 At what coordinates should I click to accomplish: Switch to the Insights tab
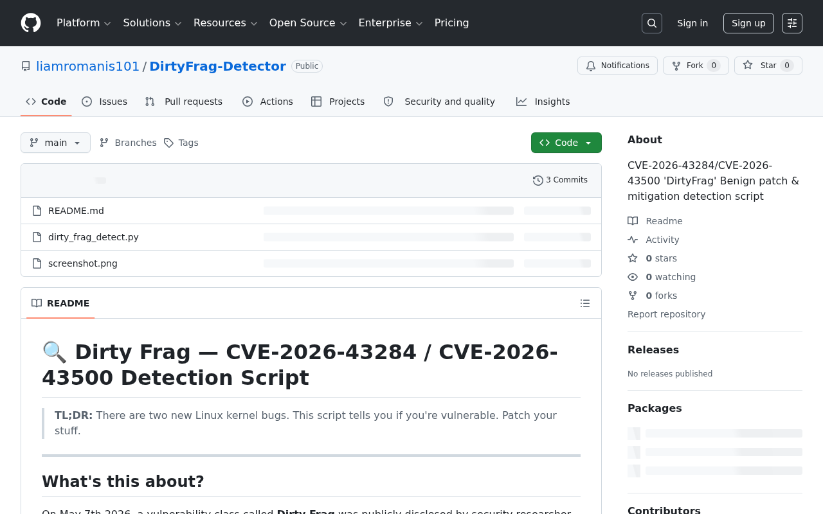pyautogui.click(x=543, y=102)
